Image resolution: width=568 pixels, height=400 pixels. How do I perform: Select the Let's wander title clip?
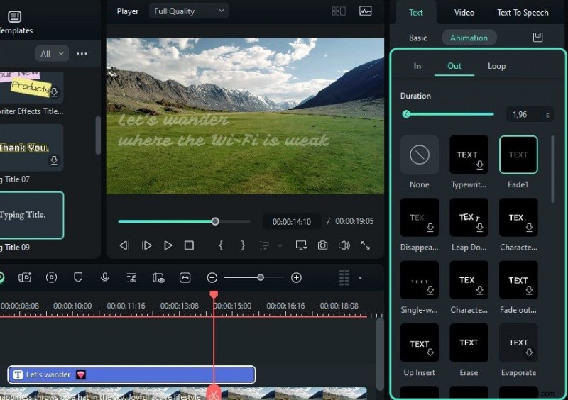click(x=131, y=374)
